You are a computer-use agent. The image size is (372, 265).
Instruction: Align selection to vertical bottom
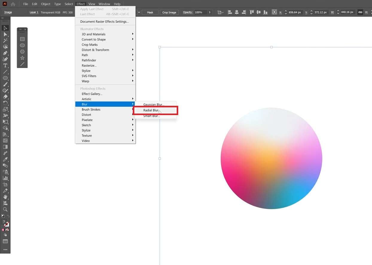pyautogui.click(x=265, y=12)
